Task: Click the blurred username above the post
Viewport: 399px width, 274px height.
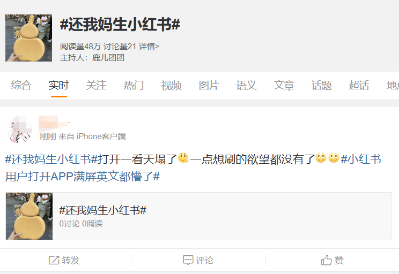Action: 54,123
